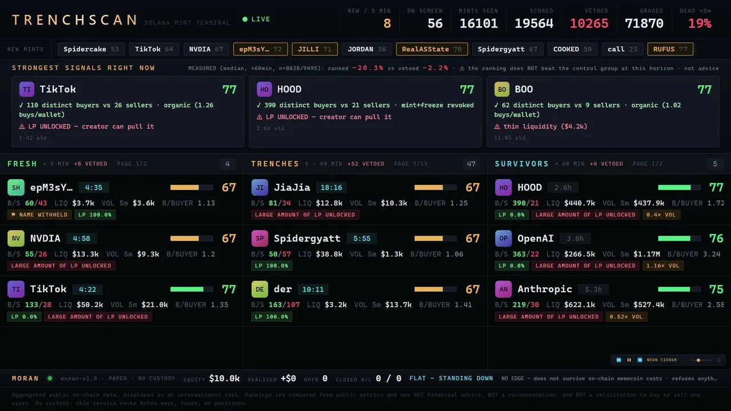Screen dimensions: 731x411
Task: Click Trenches count badge 47
Action: click(x=471, y=164)
